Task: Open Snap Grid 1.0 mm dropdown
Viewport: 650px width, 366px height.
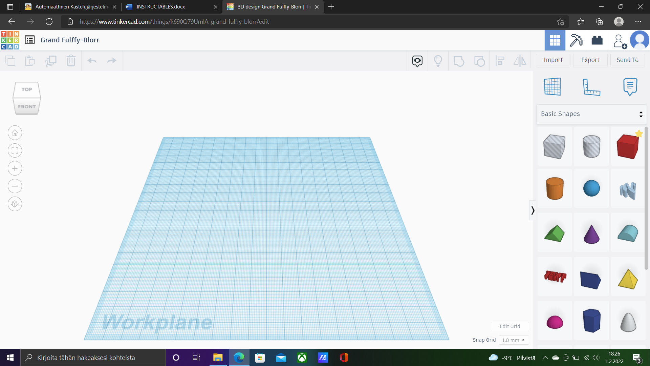Action: click(513, 340)
